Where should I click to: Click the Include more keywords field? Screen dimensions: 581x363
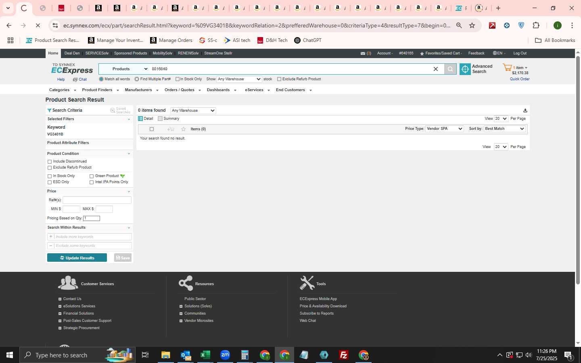[x=90, y=237]
